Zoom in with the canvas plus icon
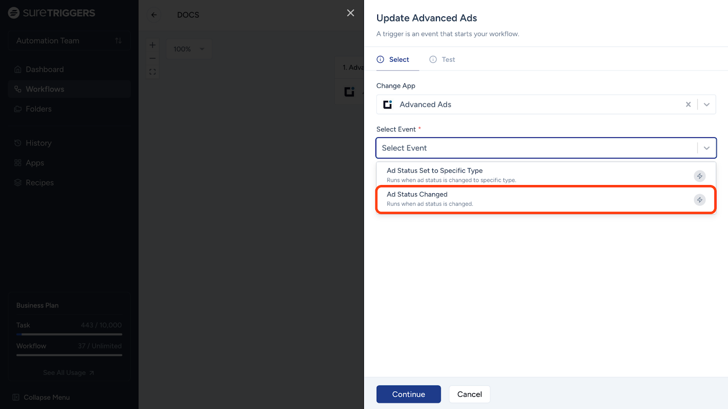728x409 pixels. click(152, 45)
